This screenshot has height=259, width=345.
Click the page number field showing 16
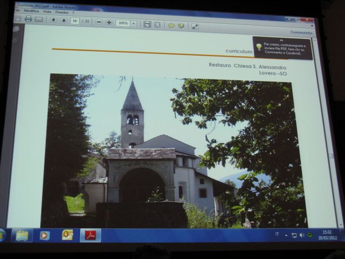(75, 21)
